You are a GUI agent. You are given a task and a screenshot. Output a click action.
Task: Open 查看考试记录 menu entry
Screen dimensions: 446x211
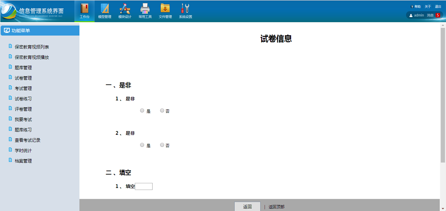click(x=28, y=140)
